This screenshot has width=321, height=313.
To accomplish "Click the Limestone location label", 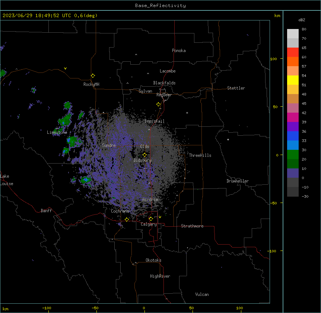I will (57, 132).
